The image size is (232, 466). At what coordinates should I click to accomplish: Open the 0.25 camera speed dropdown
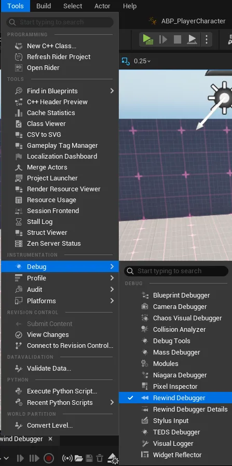tap(142, 61)
